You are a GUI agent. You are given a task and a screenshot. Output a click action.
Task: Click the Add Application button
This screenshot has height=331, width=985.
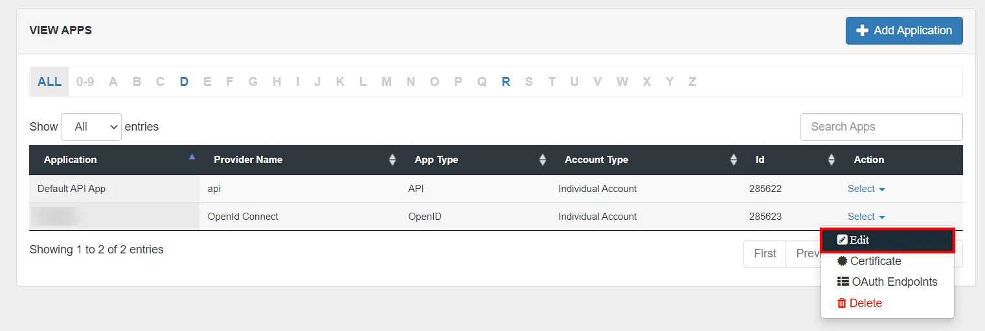tap(903, 30)
